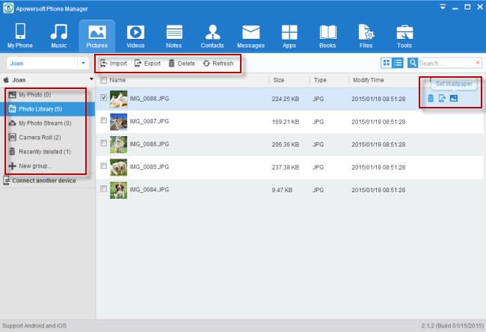Screen dimensions: 486x332
Task: Uncheck the IMG_0088.JPG checkbox
Action: click(103, 97)
